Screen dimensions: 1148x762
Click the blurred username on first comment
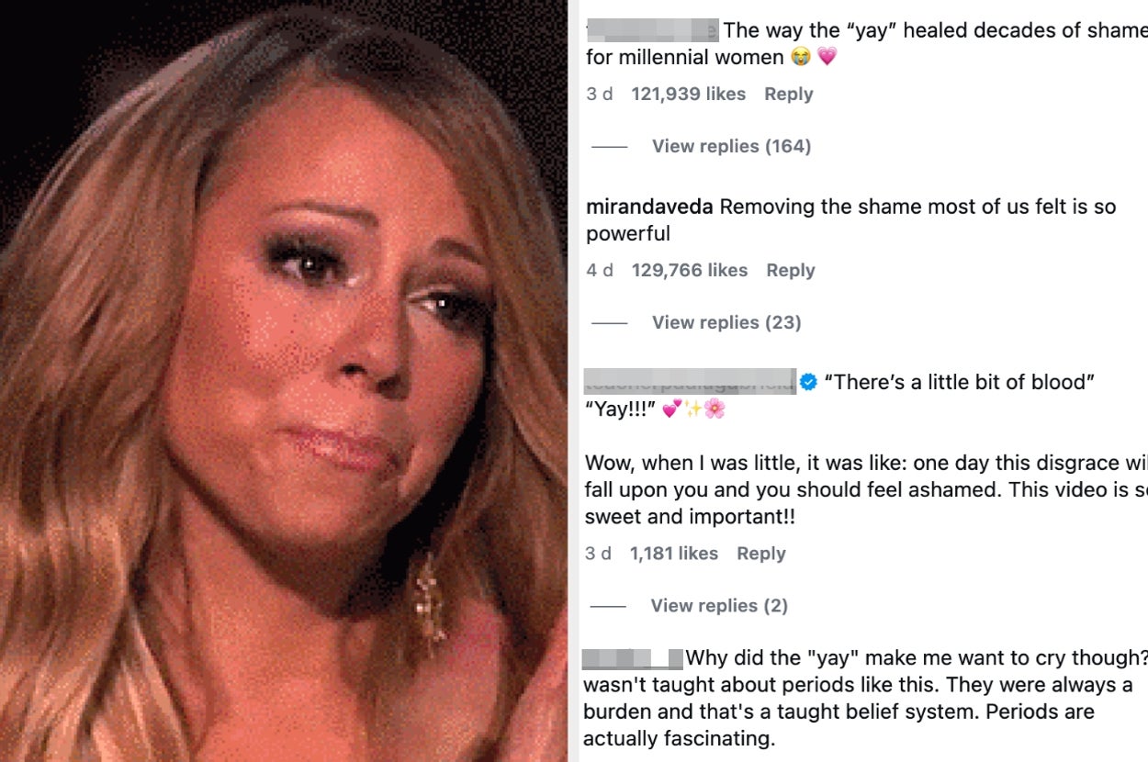(652, 30)
